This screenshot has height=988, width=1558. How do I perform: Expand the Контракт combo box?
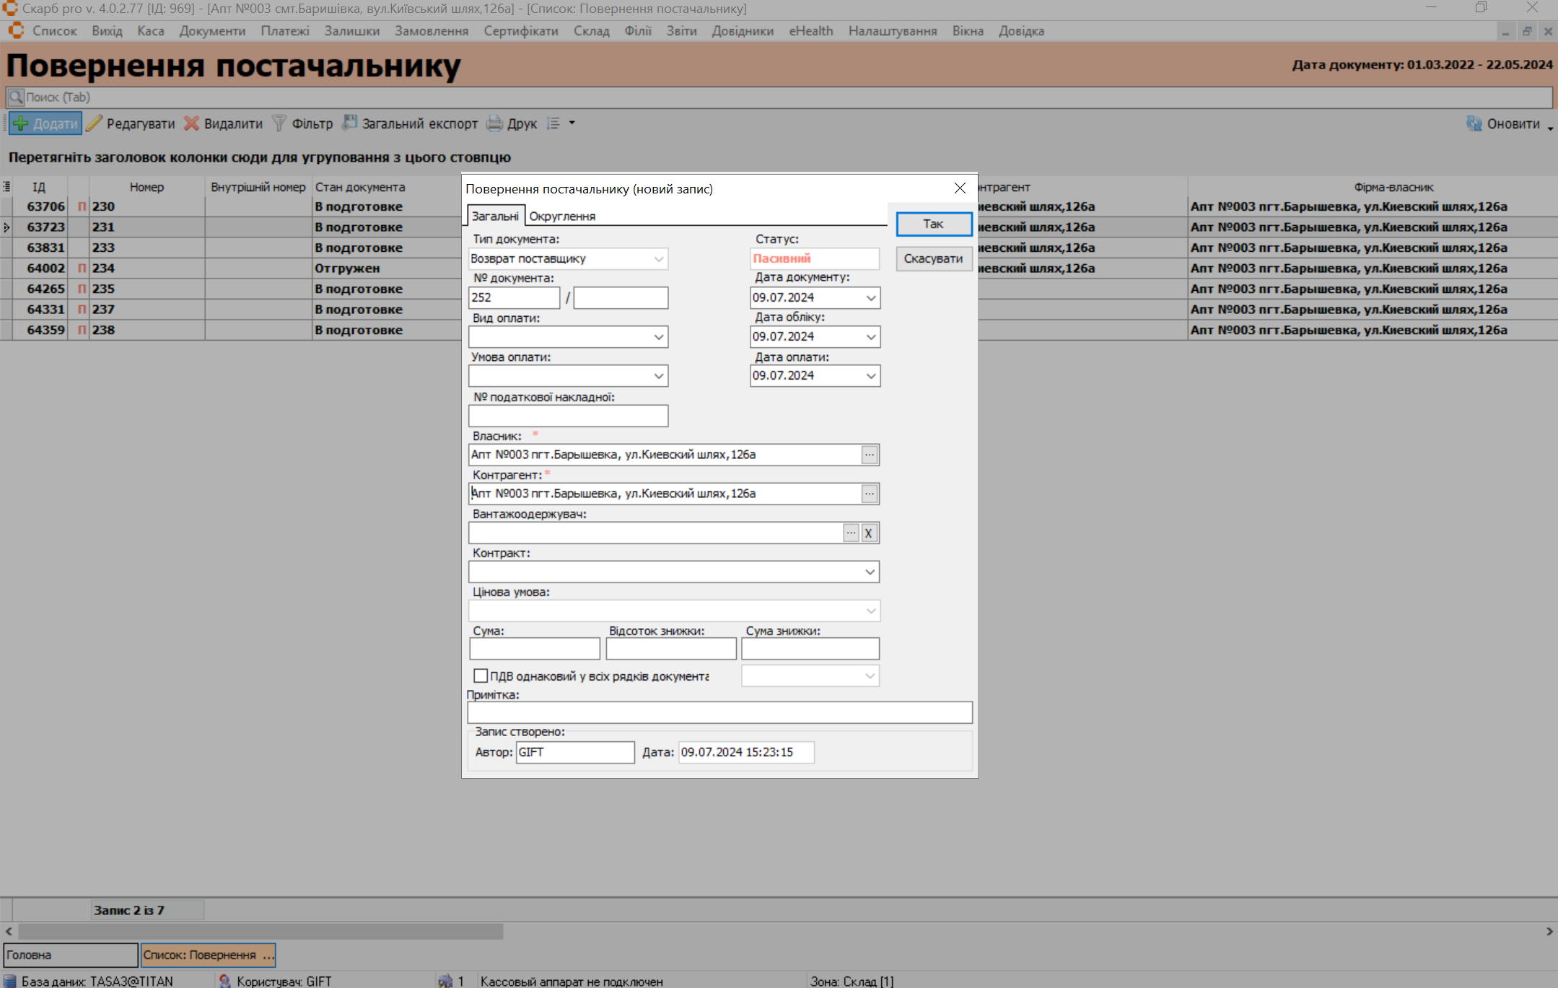click(870, 572)
